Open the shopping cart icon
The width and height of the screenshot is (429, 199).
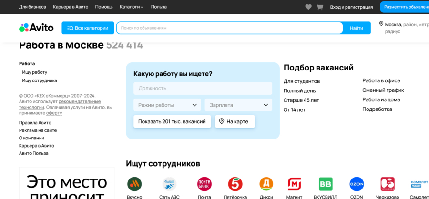point(320,7)
